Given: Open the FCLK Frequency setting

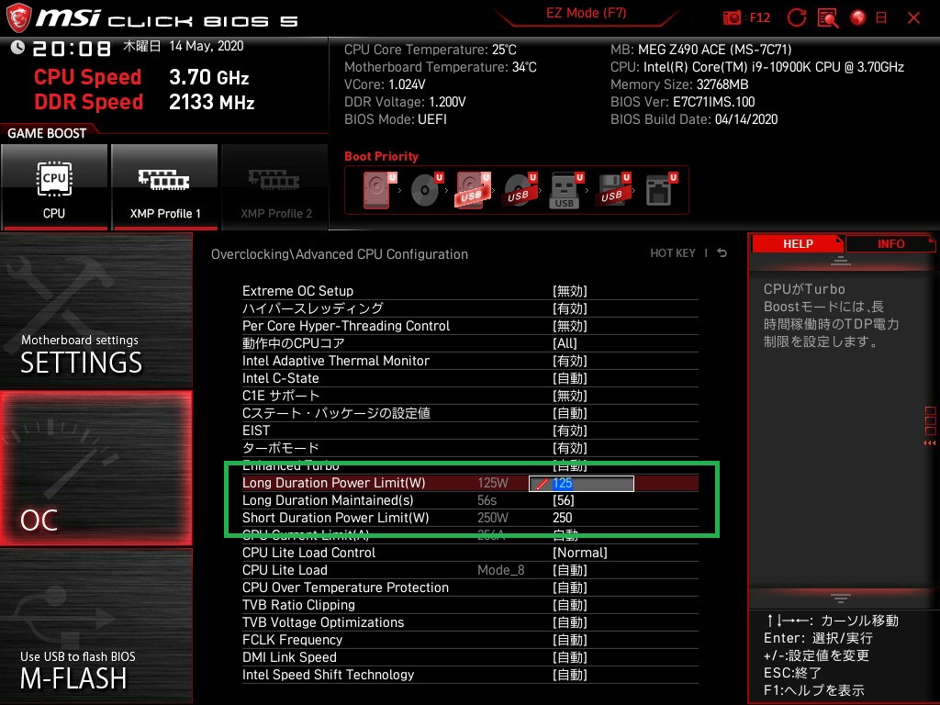Looking at the screenshot, I should point(470,640).
